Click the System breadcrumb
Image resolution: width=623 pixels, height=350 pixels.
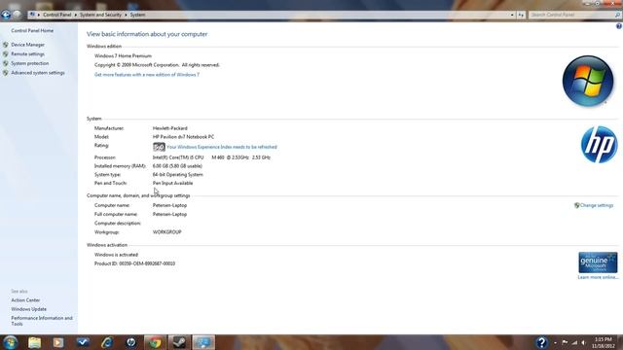[x=137, y=15]
